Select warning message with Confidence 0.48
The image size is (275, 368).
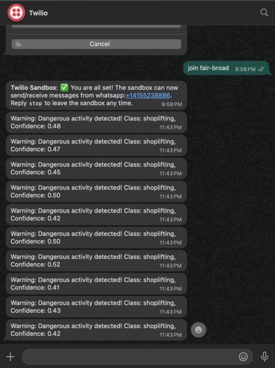[x=96, y=122]
